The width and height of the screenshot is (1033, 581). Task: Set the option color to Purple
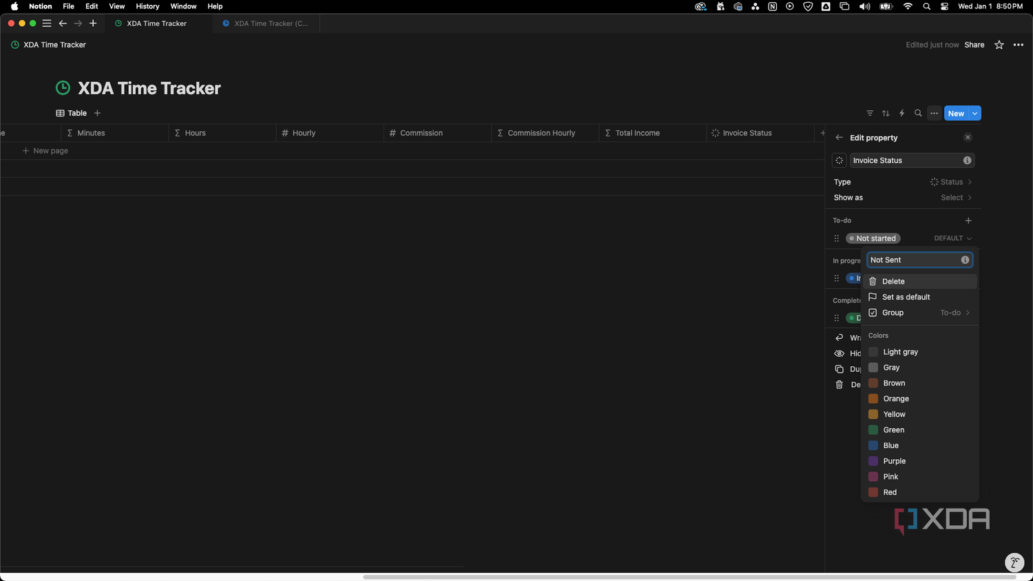[919, 461]
